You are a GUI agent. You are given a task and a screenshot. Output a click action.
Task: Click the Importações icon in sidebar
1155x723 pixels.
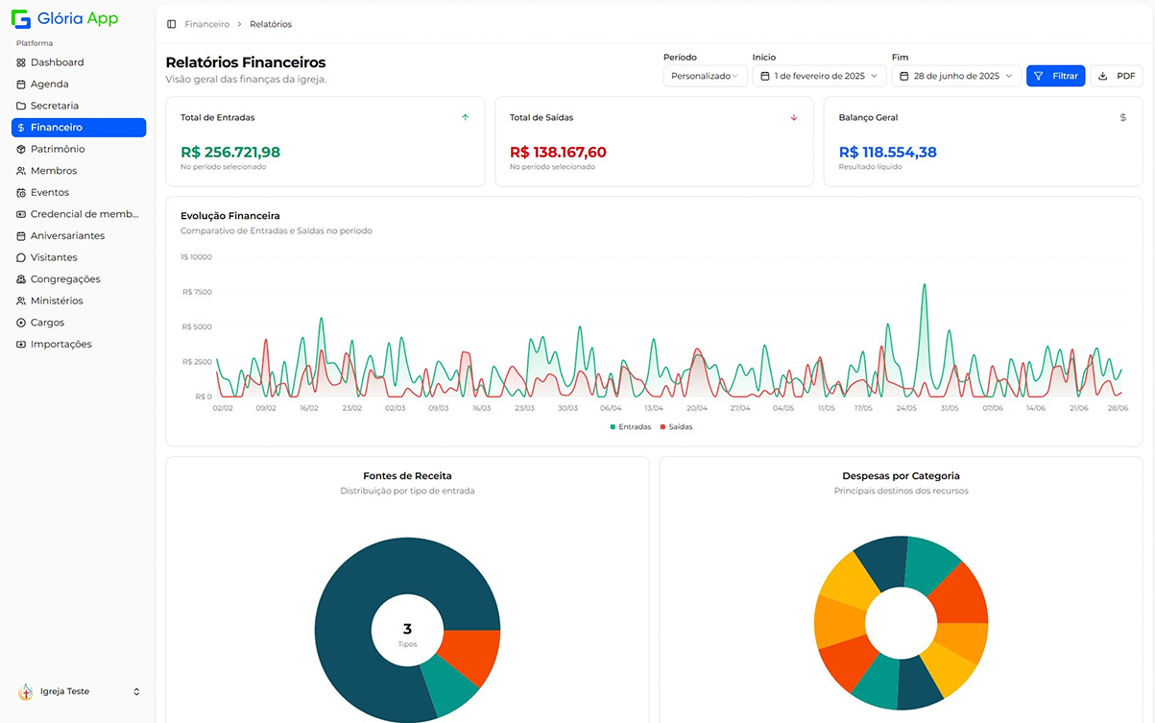21,345
